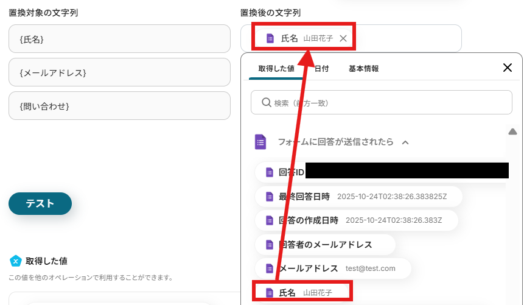Screen dimensions: 524x305
Task: Open the 日付 tab
Action: coord(321,69)
